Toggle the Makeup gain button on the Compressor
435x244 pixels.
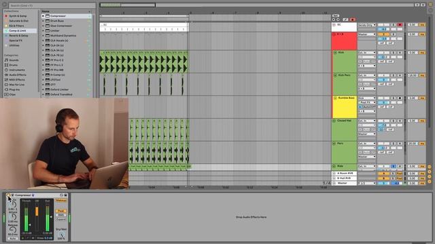pyautogui.click(x=61, y=201)
